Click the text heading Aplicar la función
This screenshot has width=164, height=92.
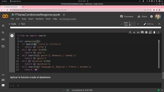[x=30, y=77]
